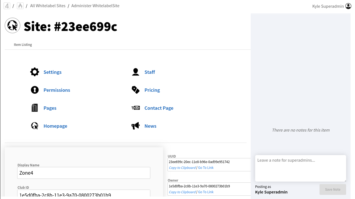Go to All Whitelabel Sites breadcrumb
The width and height of the screenshot is (355, 199).
pyautogui.click(x=48, y=6)
